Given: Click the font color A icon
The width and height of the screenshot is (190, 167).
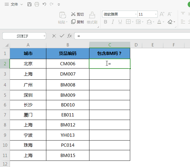Looking at the screenshot, I should coord(159,22).
